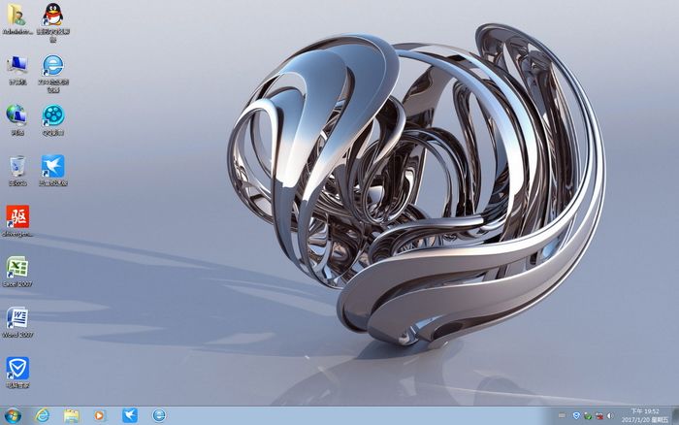Launch the blue shield security manager shortcut
The image size is (679, 425).
(17, 368)
